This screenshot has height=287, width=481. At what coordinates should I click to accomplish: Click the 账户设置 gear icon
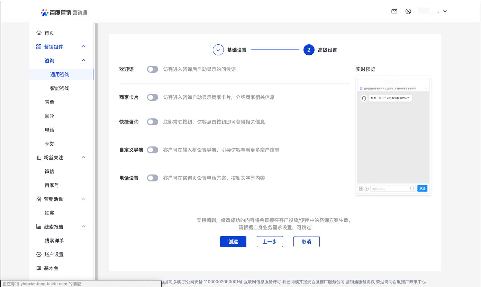[x=38, y=254]
